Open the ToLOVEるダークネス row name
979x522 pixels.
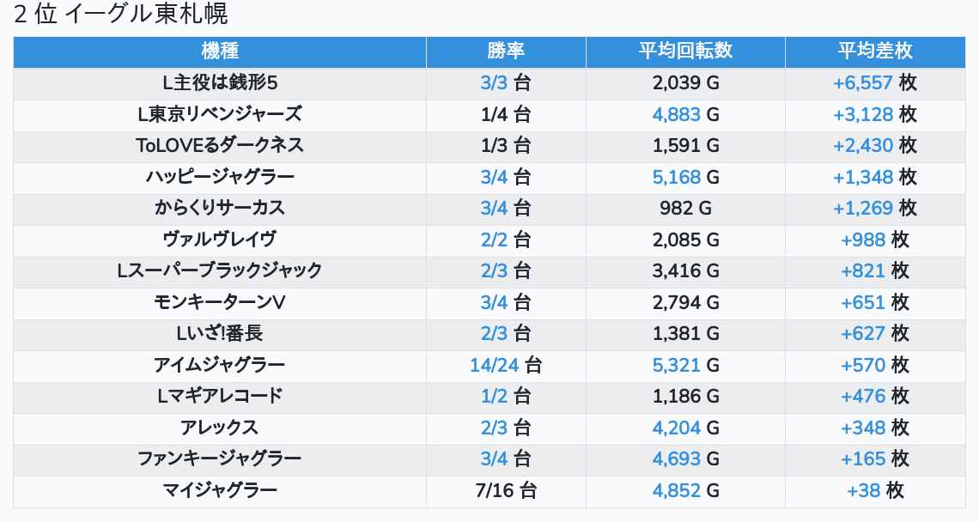pos(220,145)
